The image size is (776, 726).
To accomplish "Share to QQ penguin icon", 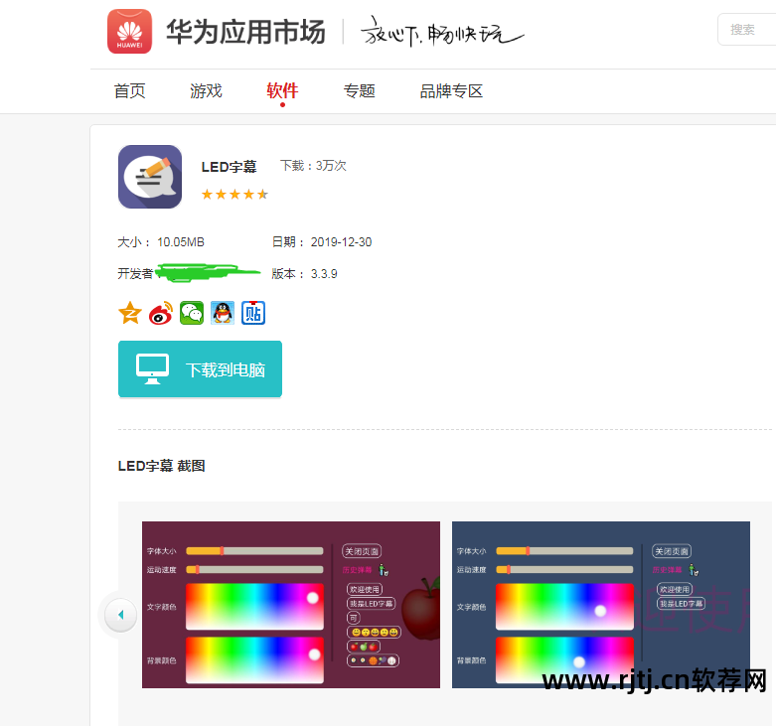I will pyautogui.click(x=223, y=313).
